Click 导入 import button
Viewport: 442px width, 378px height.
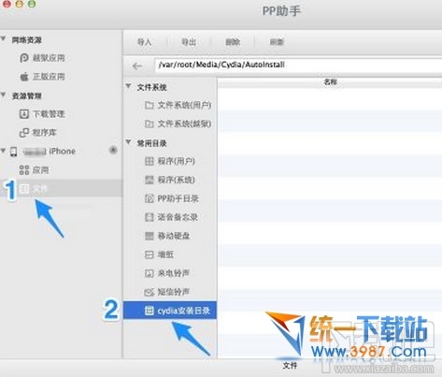click(145, 42)
